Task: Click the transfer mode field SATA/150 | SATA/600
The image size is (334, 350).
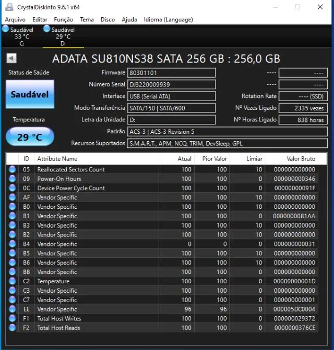Action: [x=171, y=108]
